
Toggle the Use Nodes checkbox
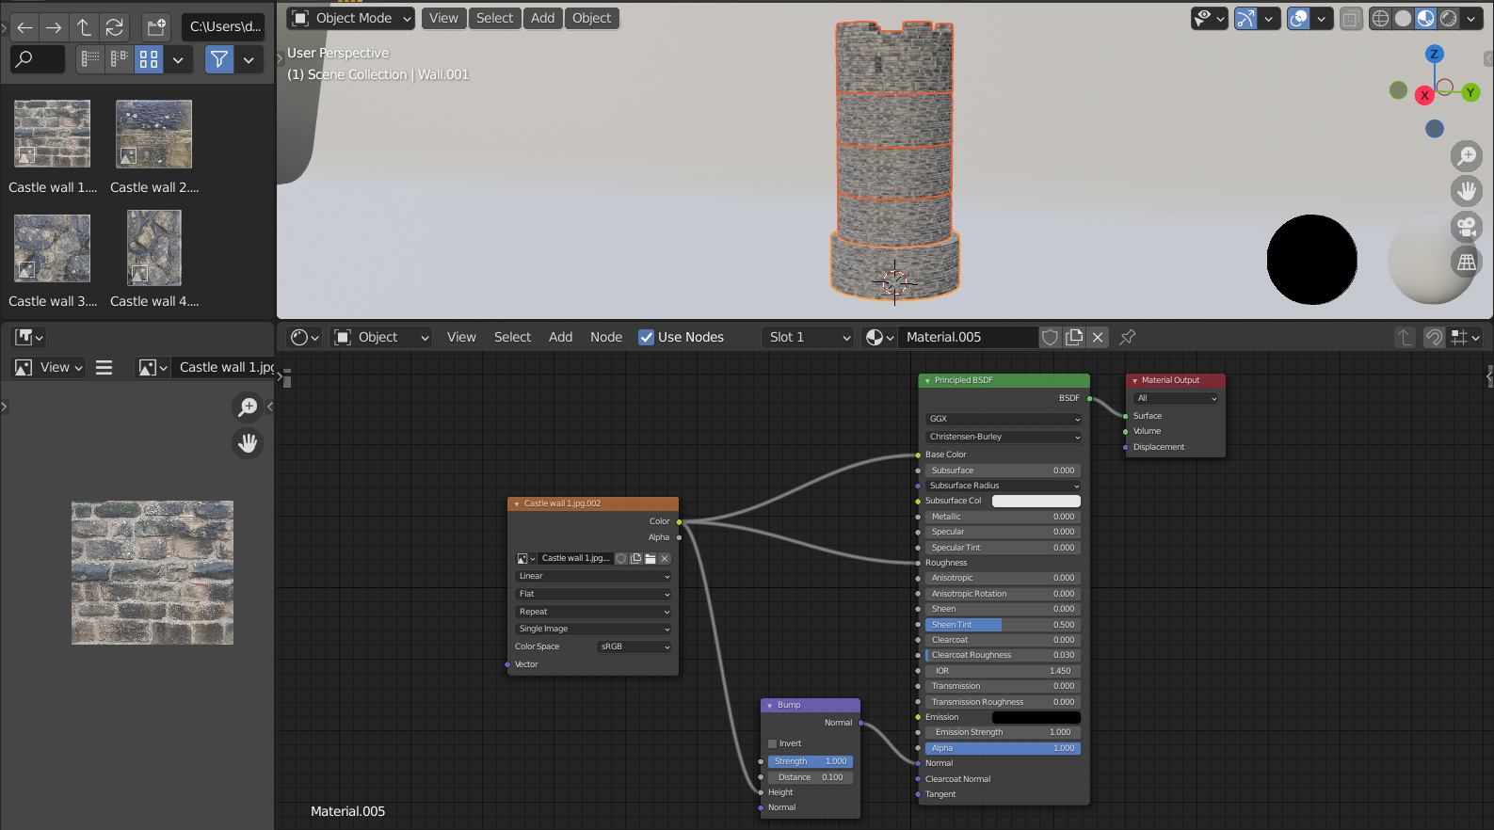coord(646,337)
